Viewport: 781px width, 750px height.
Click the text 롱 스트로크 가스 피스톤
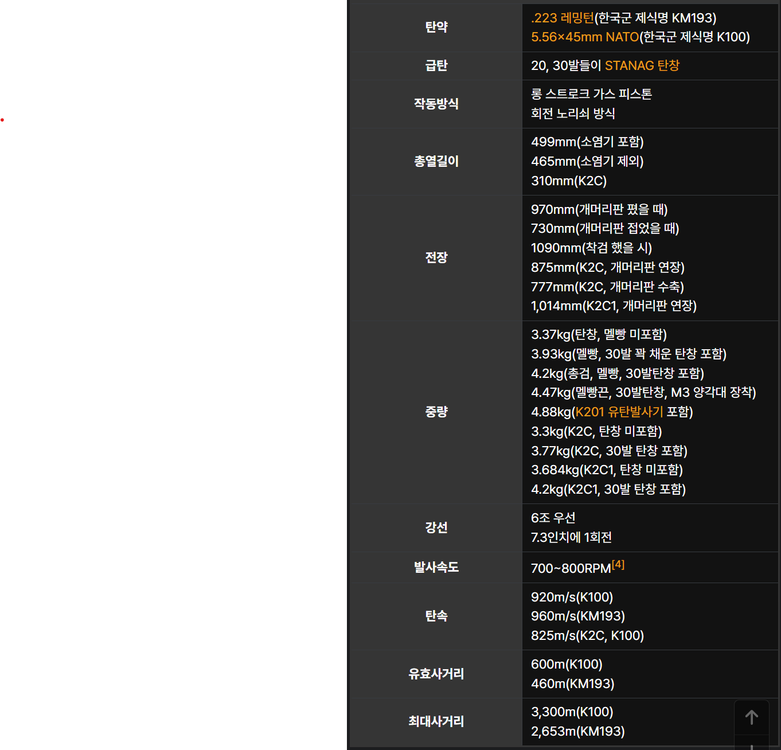[591, 94]
